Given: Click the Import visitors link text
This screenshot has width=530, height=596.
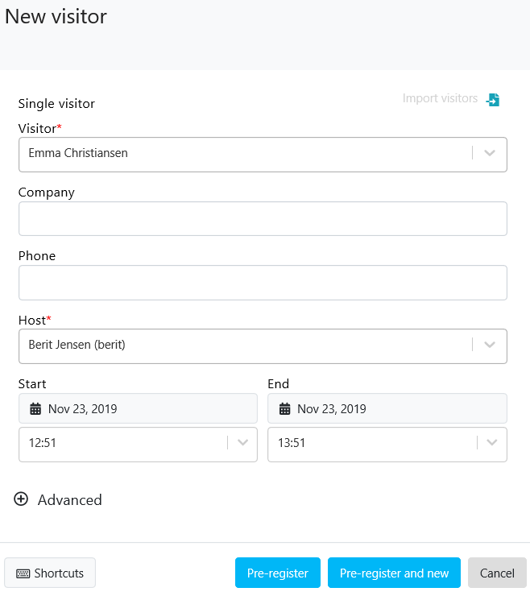Looking at the screenshot, I should click(x=440, y=98).
